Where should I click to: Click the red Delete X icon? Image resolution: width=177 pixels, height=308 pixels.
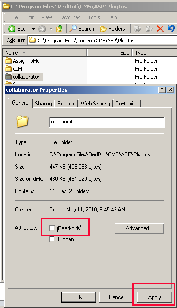click(x=160, y=29)
